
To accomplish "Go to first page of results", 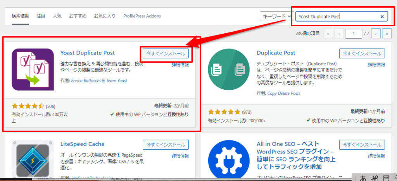I will coord(328,33).
